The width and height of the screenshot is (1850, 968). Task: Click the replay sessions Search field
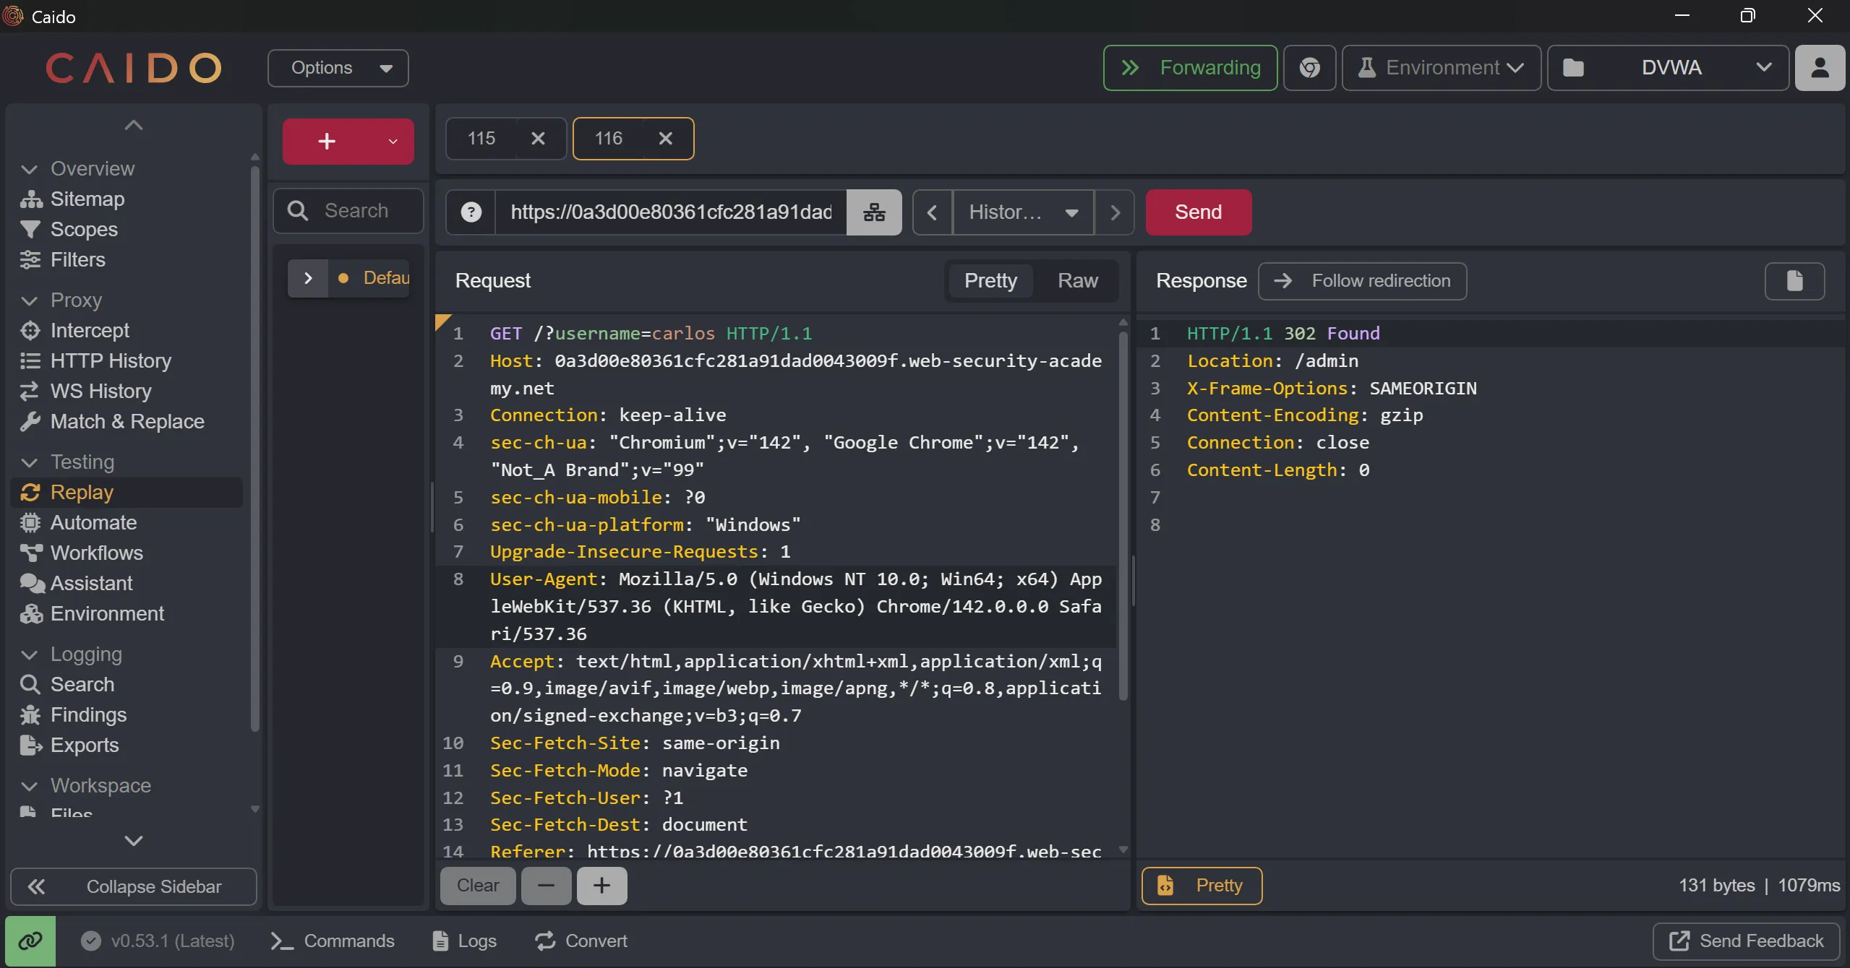[356, 211]
